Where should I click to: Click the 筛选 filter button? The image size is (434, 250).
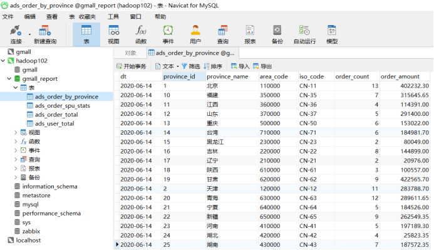click(191, 66)
